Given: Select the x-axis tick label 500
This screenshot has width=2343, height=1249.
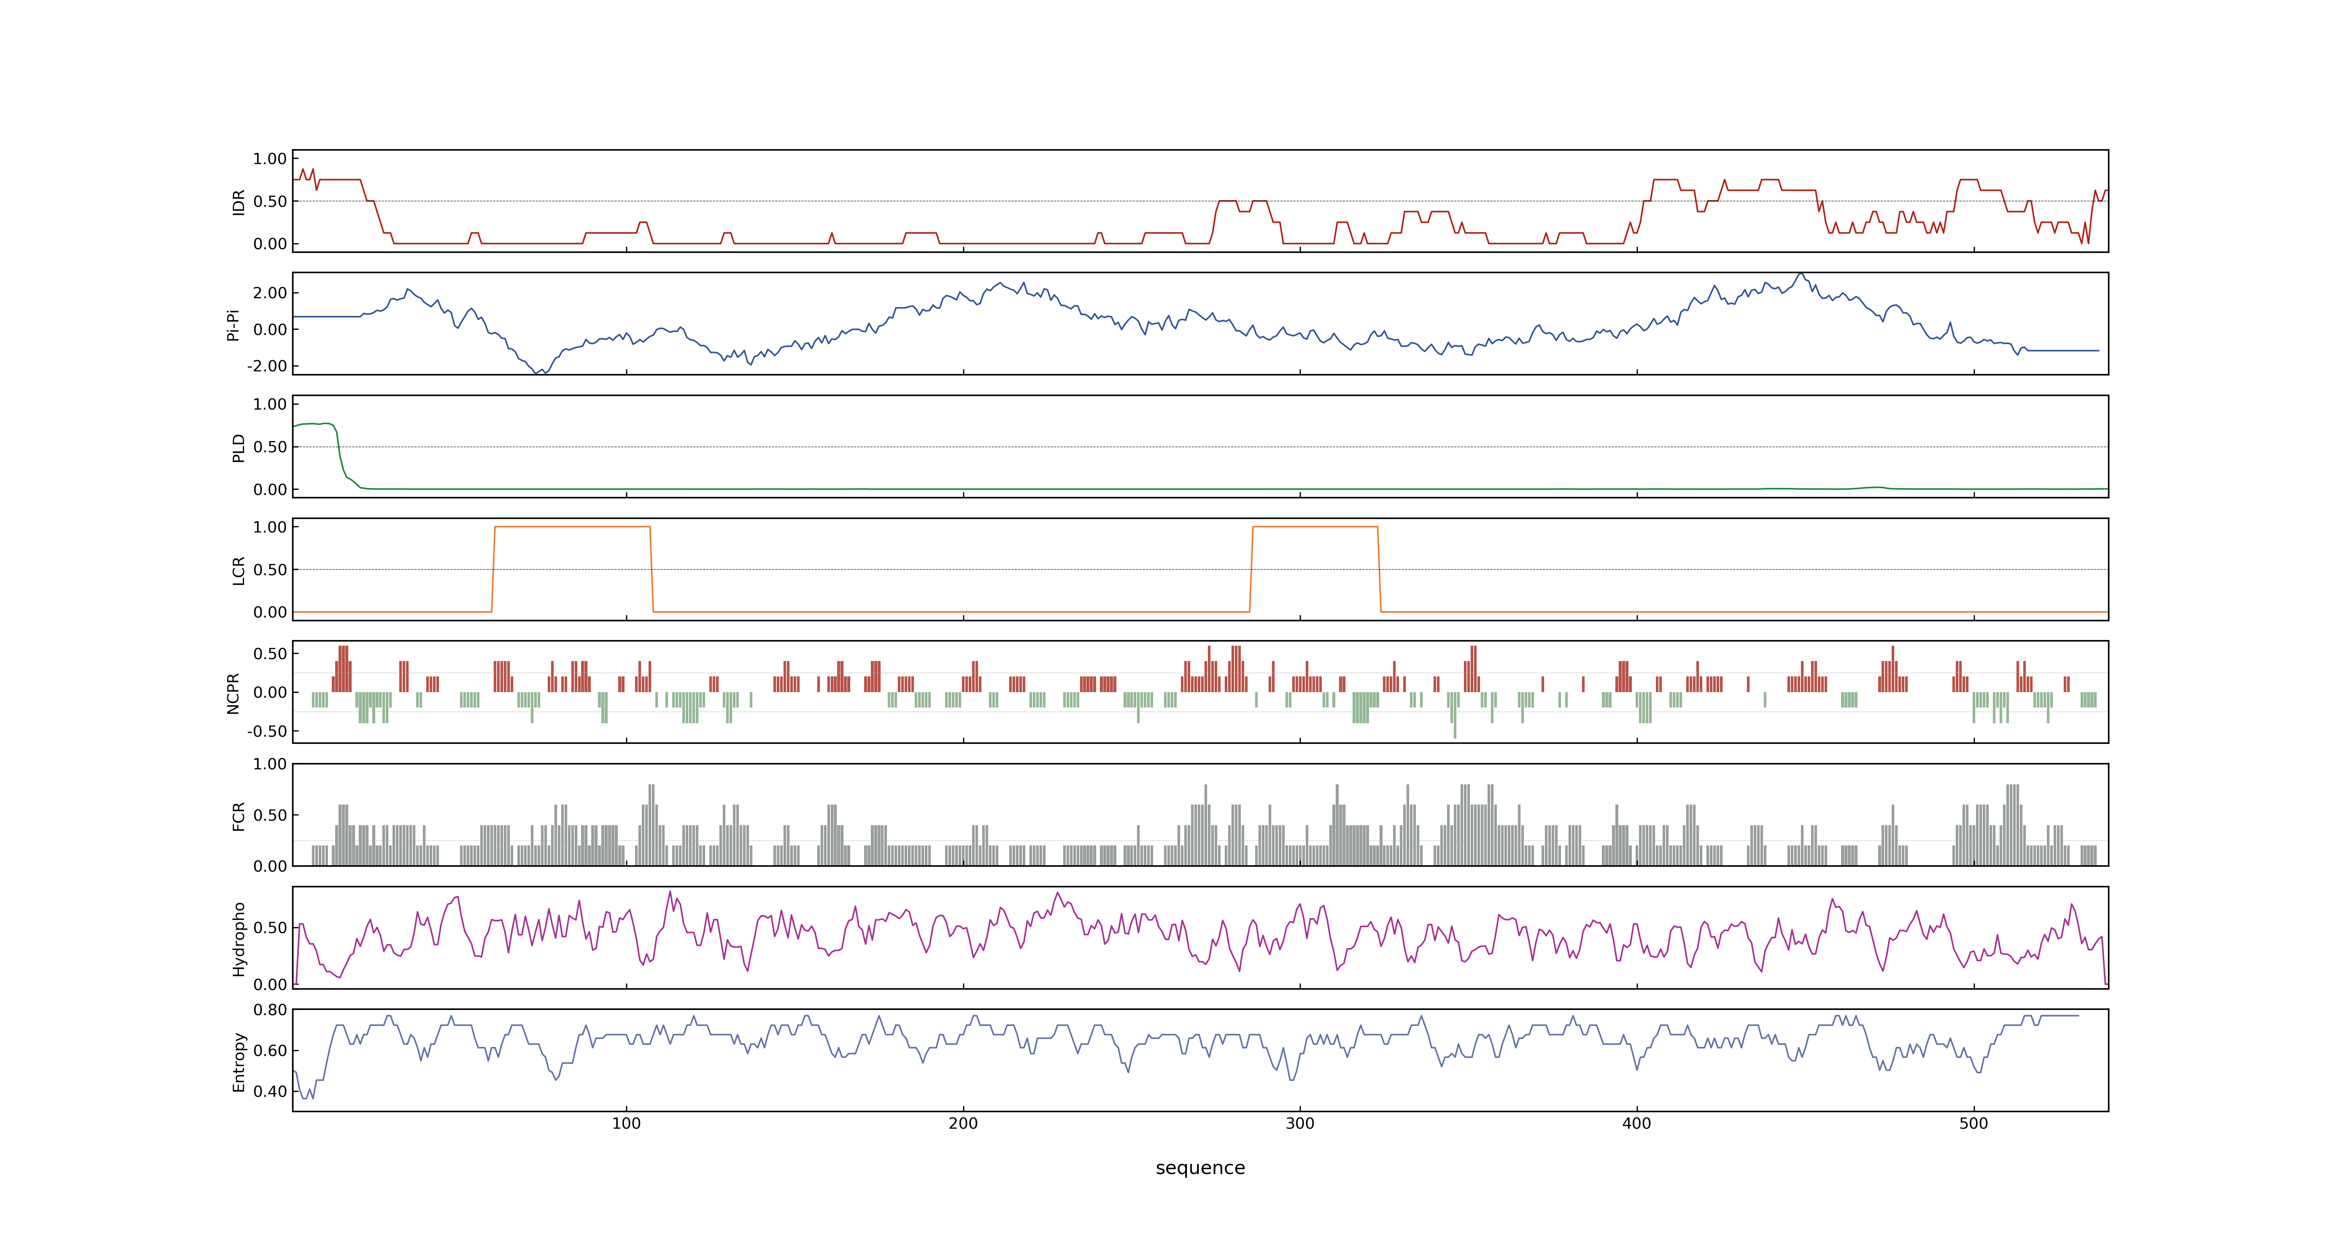Looking at the screenshot, I should tap(1974, 1123).
